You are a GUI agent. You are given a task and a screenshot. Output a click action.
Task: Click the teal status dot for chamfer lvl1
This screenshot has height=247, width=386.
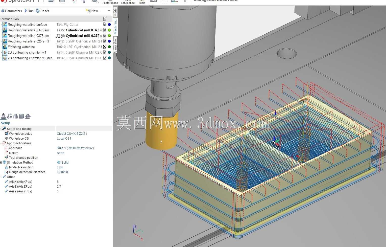(x=109, y=52)
